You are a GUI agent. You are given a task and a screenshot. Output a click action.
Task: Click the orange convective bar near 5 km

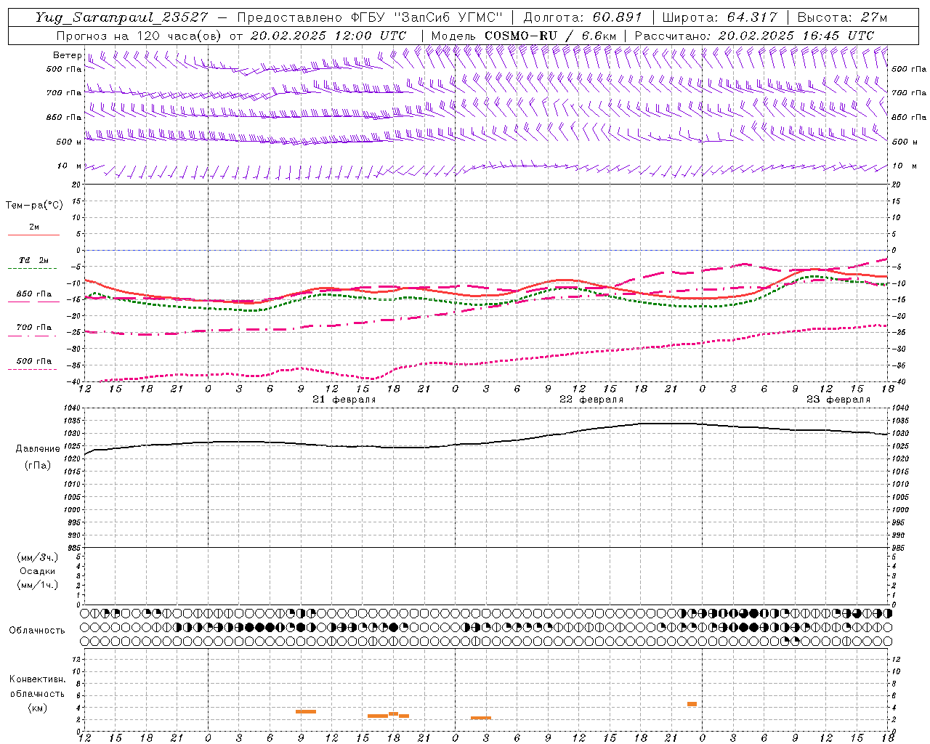tap(692, 704)
